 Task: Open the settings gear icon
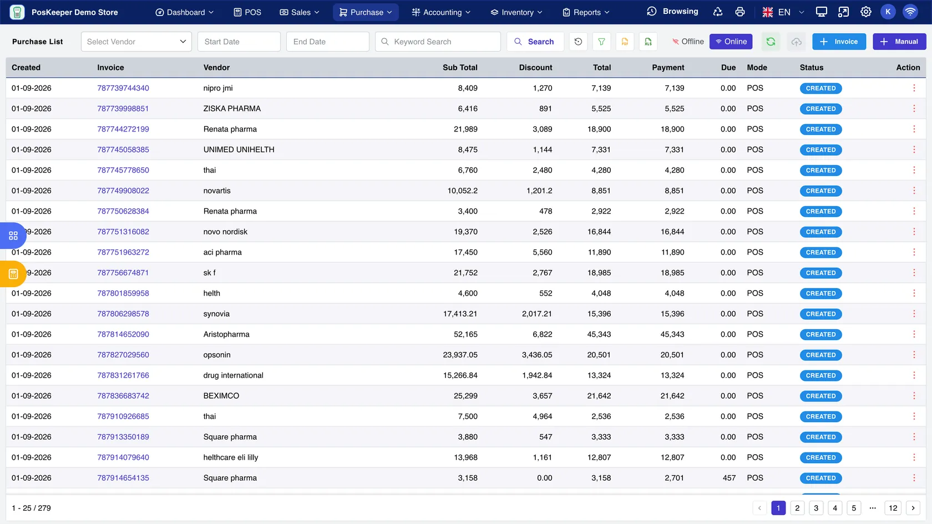click(x=865, y=12)
